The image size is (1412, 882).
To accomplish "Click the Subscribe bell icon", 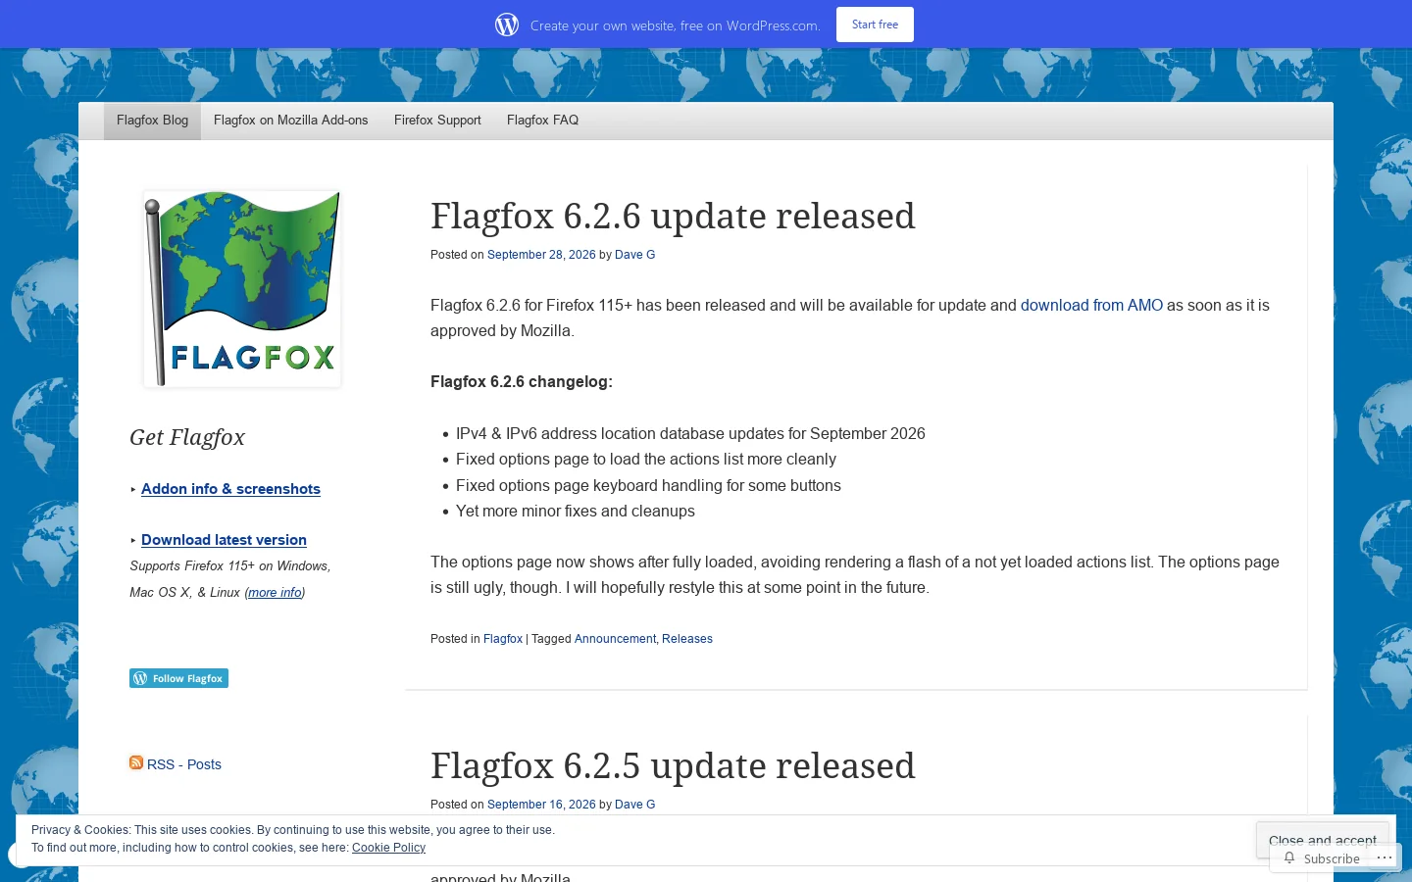I will tap(1289, 858).
